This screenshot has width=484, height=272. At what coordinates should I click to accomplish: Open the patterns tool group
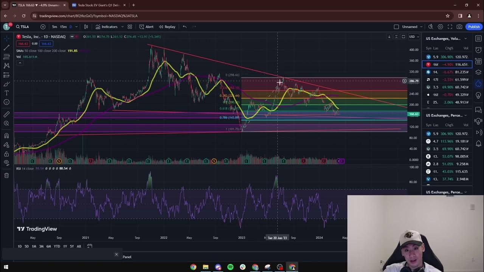6,66
